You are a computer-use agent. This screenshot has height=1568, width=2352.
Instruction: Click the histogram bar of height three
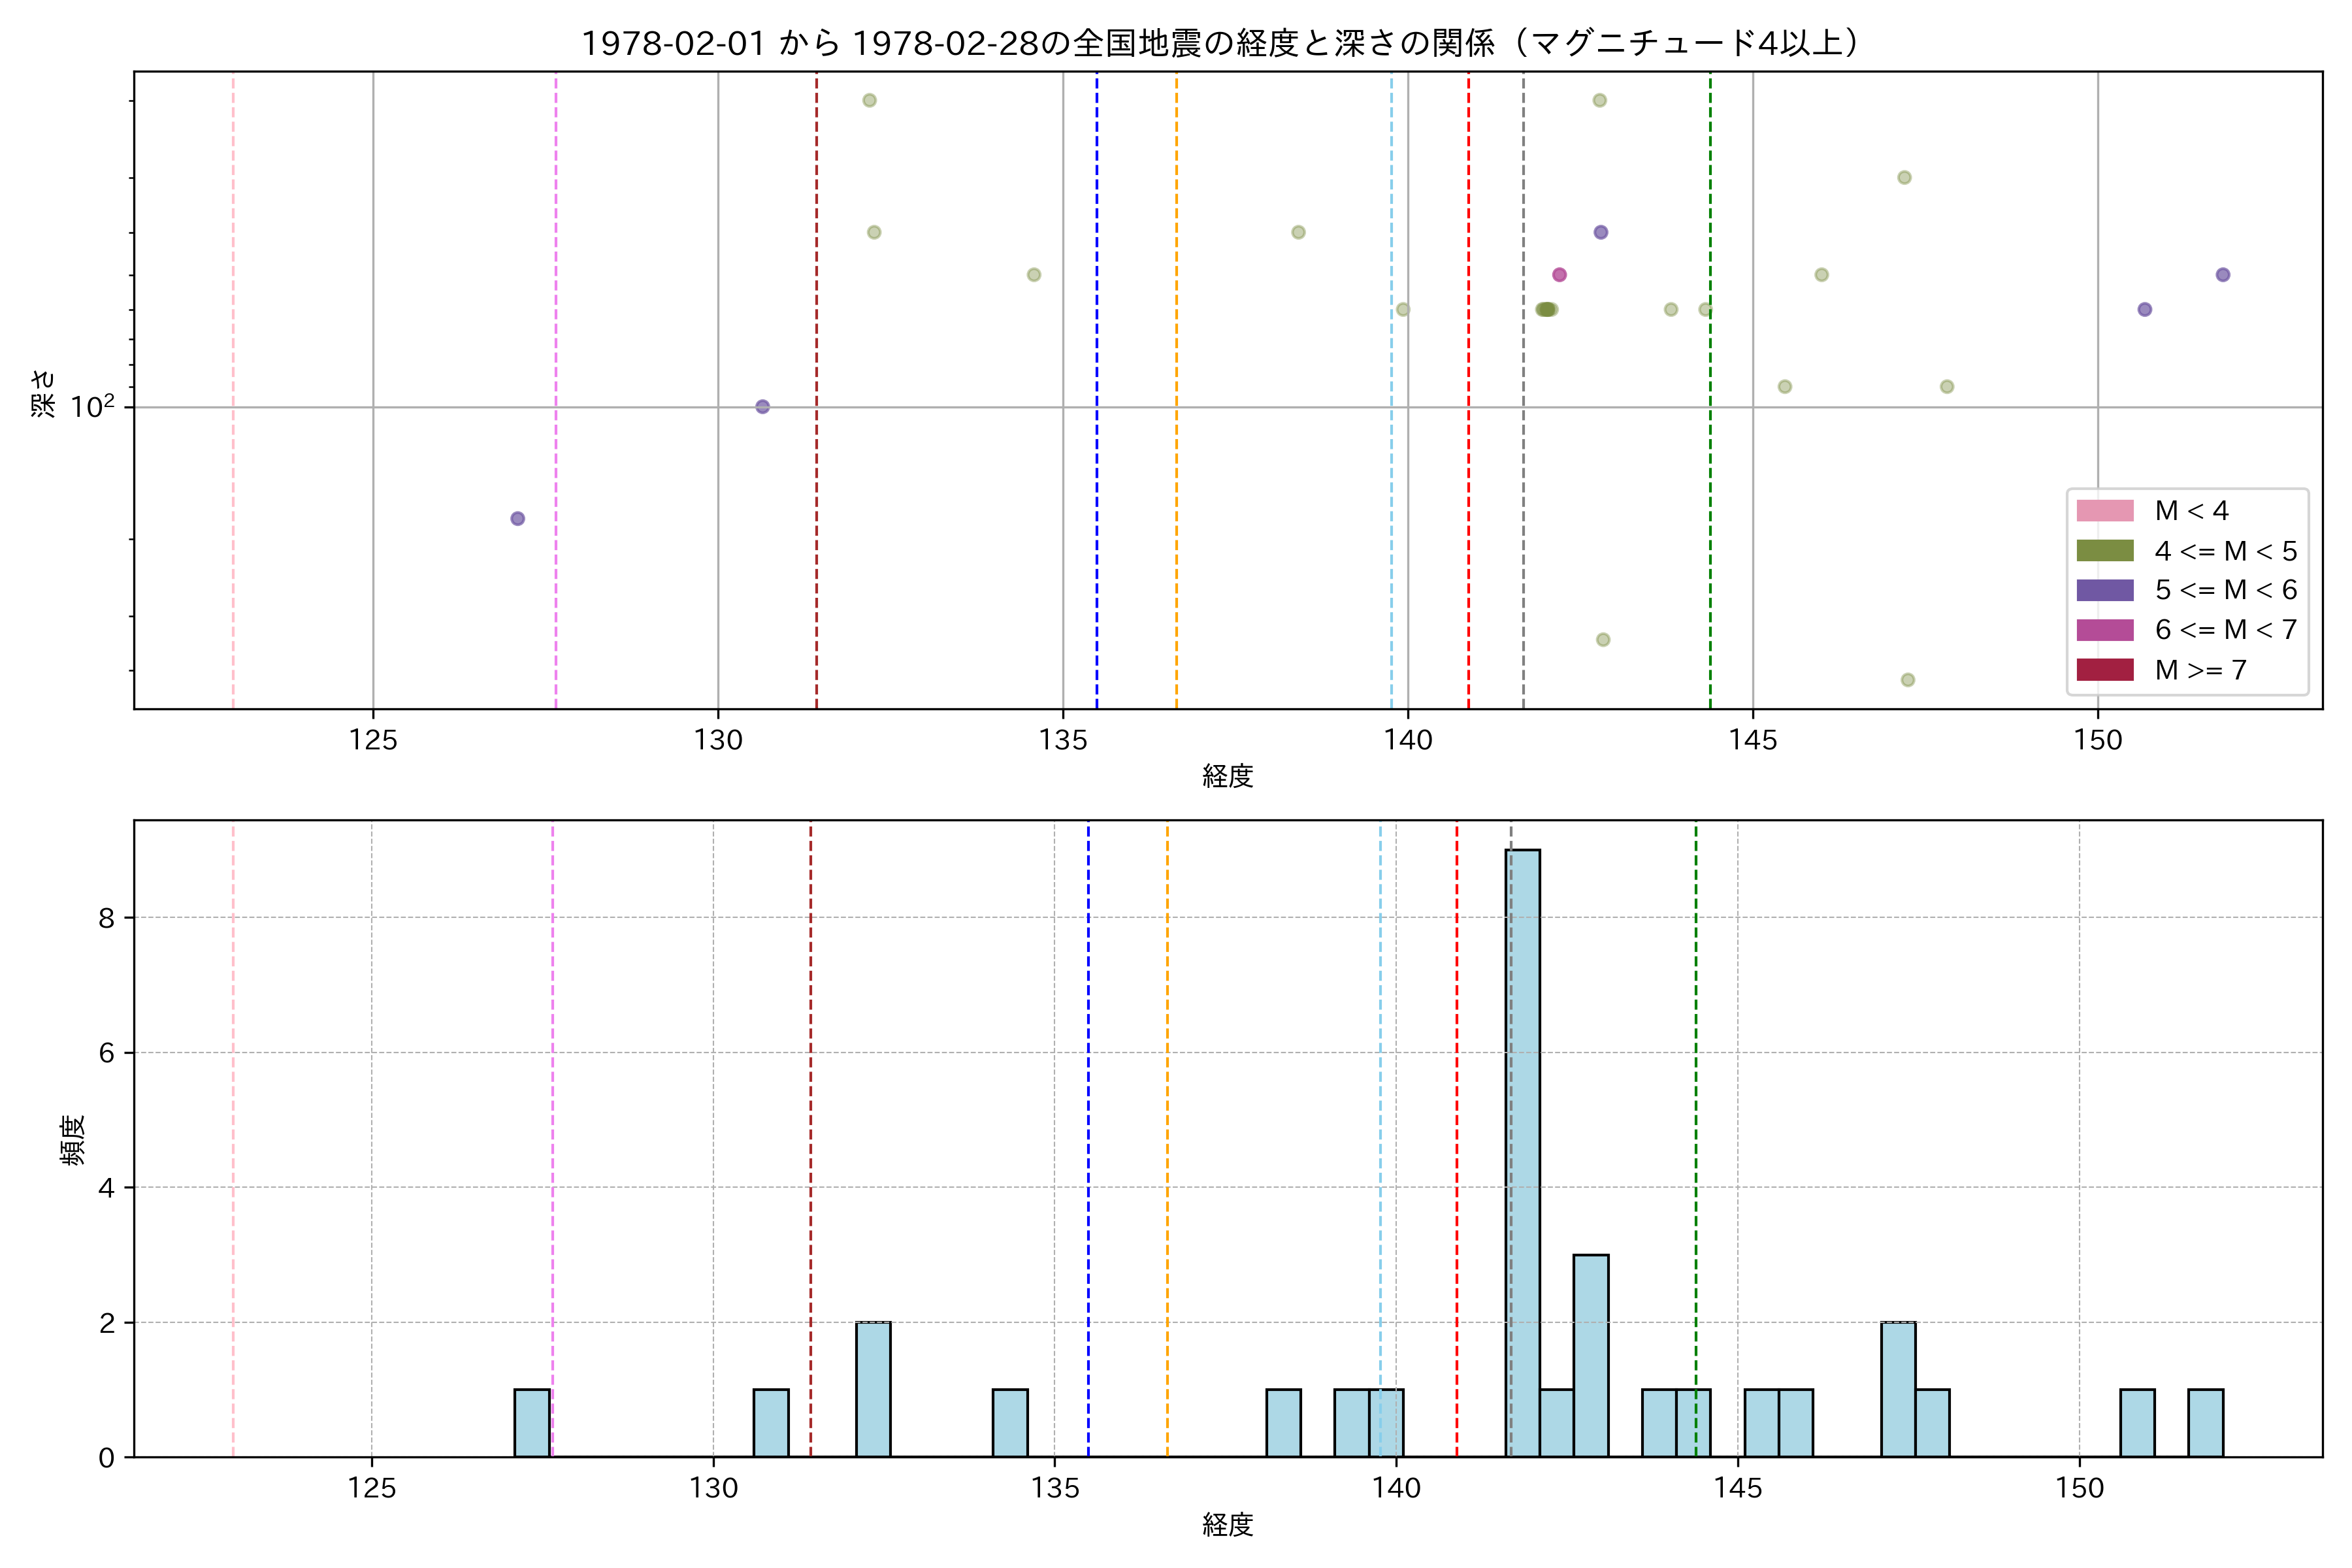[1590, 1355]
